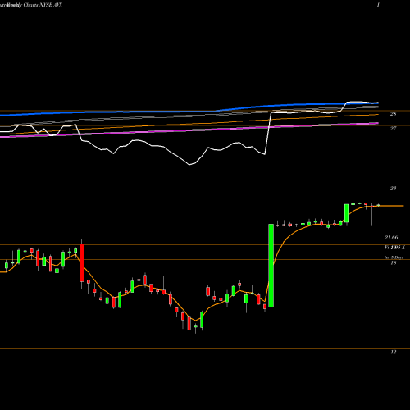Image resolution: width=410 pixels, height=410 pixels.
Task: Click the 27 price axis label
Action: (393, 129)
